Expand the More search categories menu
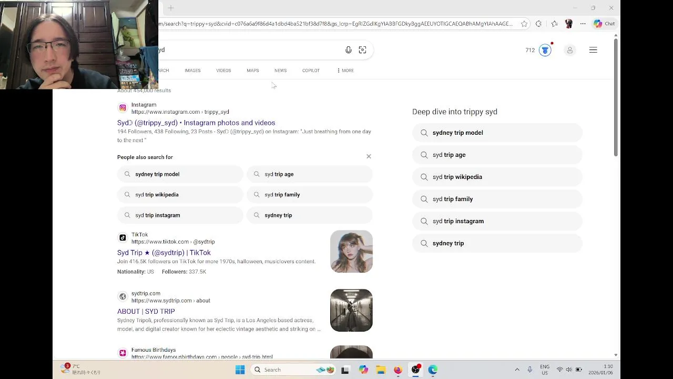Screen dimensions: 673x379 click(x=345, y=71)
